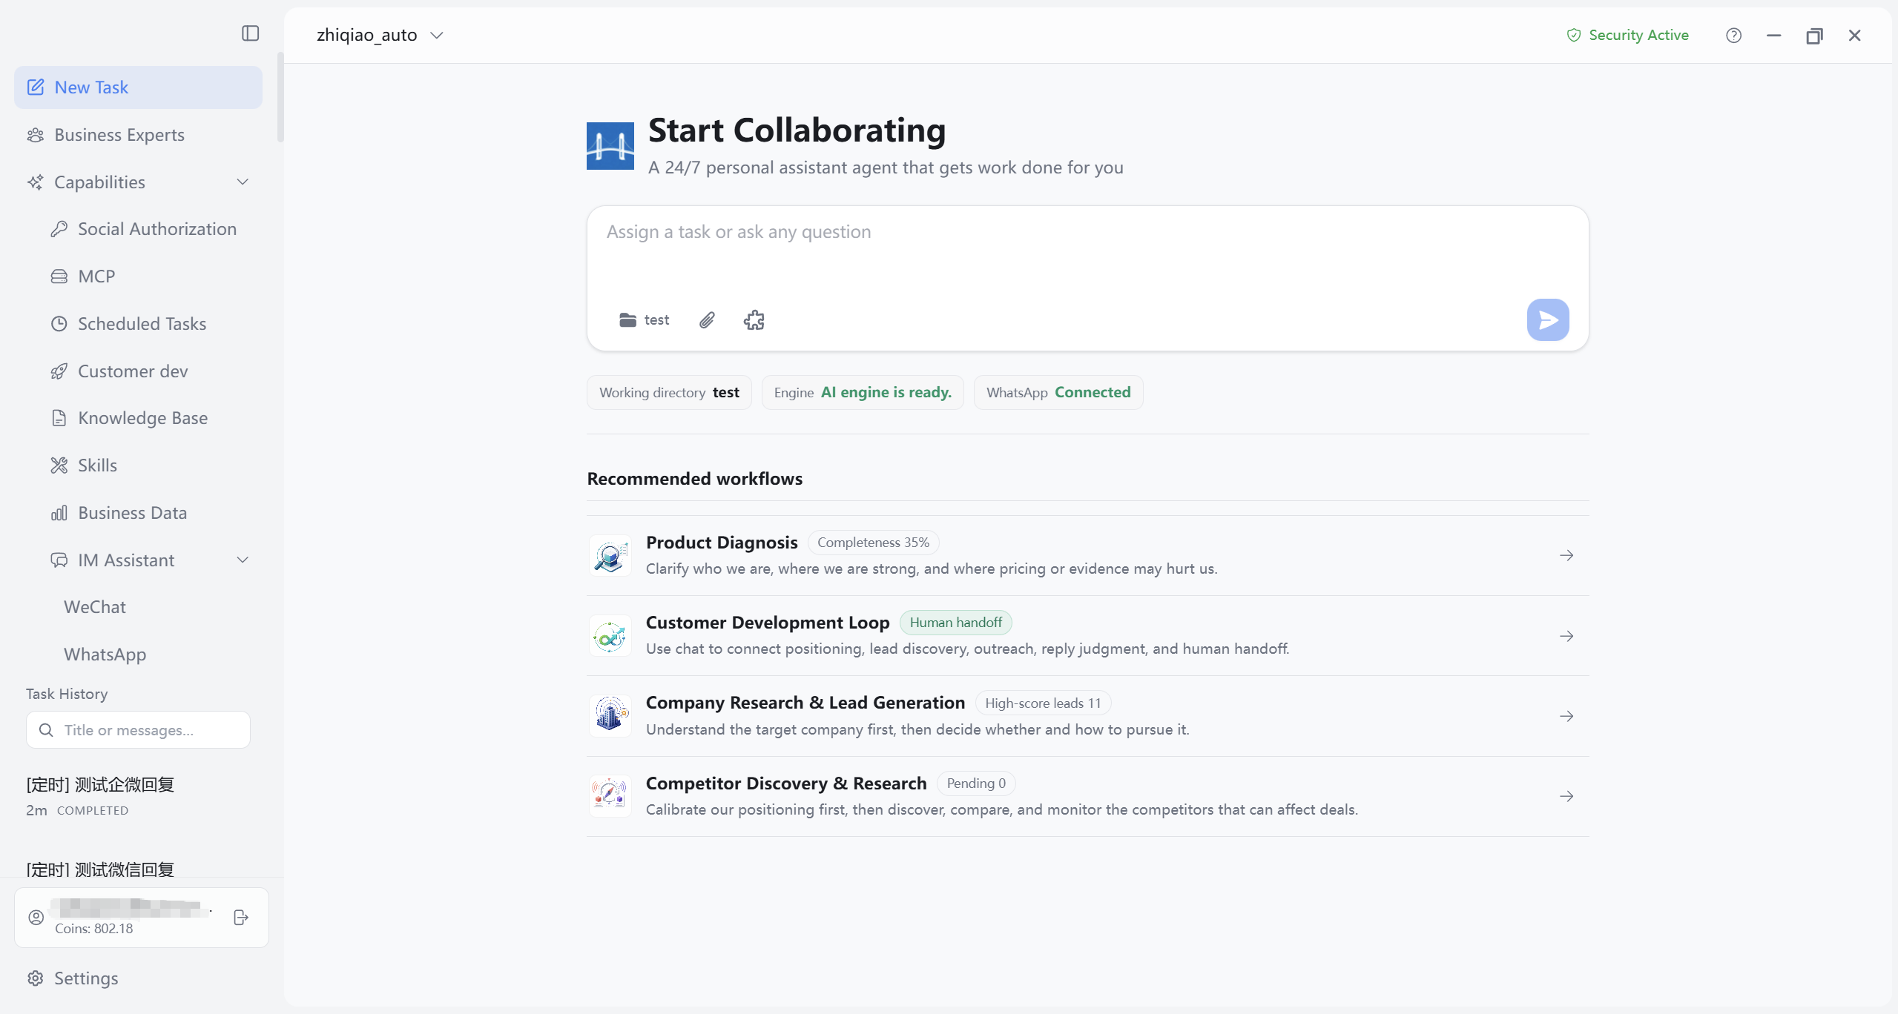Click the arrow on Company Research row
This screenshot has width=1898, height=1014.
(1566, 716)
